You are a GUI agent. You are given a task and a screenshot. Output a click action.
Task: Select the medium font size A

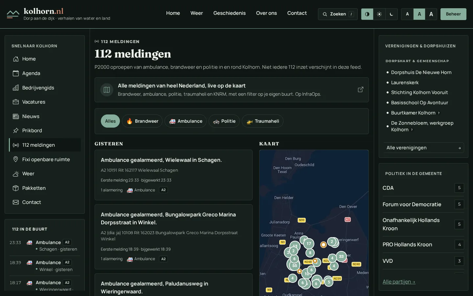click(419, 14)
